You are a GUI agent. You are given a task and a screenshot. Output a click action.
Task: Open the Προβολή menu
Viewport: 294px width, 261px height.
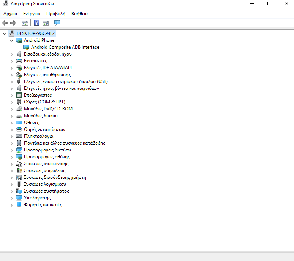(55, 14)
